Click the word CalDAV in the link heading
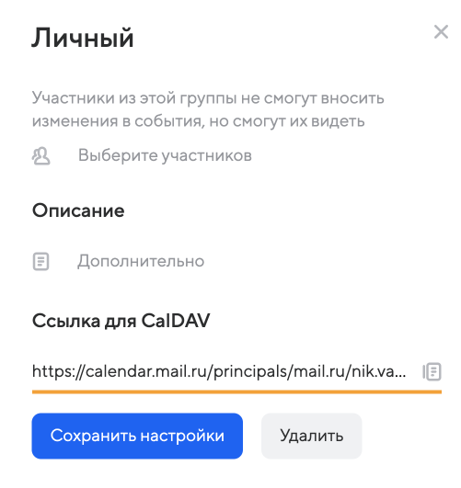This screenshot has width=461, height=488. pyautogui.click(x=176, y=321)
